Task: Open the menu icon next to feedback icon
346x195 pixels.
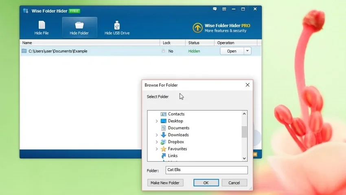Action: point(224,9)
